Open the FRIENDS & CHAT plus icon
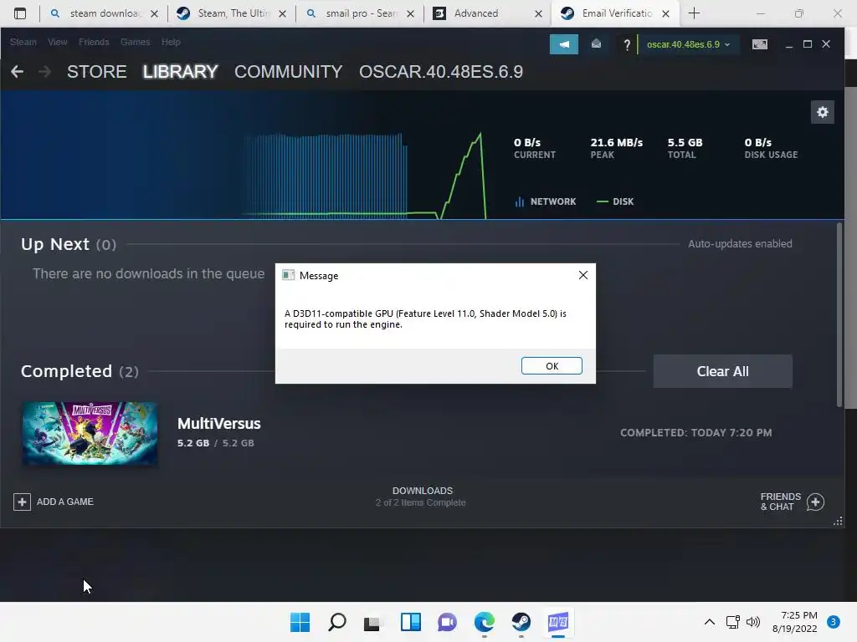The image size is (857, 642). (x=815, y=502)
